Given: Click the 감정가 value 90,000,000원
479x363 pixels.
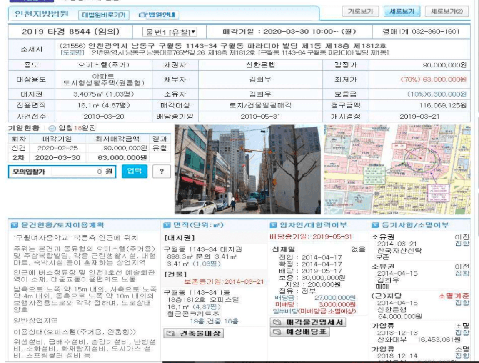Looking at the screenshot, I should click(444, 65).
